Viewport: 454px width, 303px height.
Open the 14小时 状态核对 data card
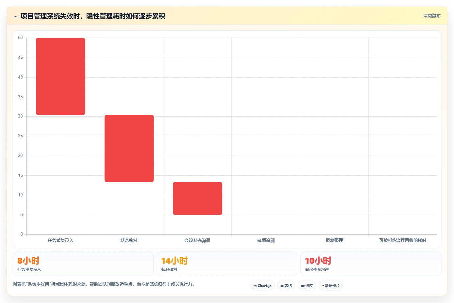coord(227,264)
